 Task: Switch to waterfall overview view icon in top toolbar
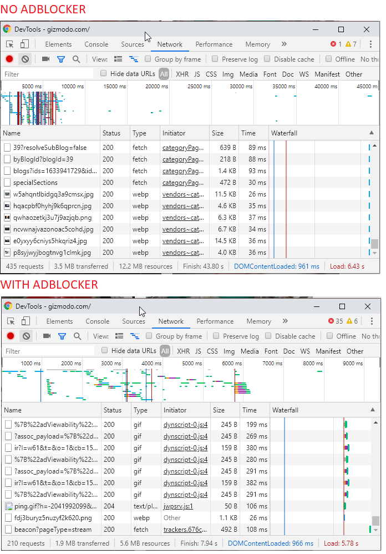point(134,59)
